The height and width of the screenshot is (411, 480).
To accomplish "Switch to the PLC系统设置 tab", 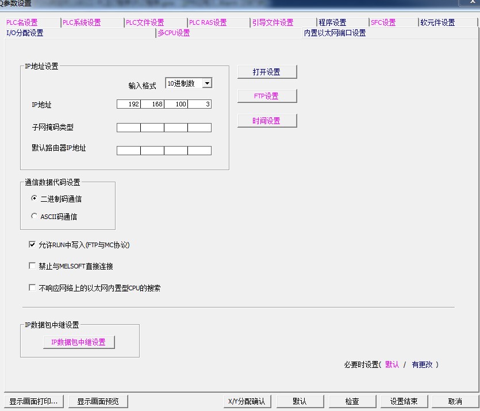I will (x=82, y=23).
